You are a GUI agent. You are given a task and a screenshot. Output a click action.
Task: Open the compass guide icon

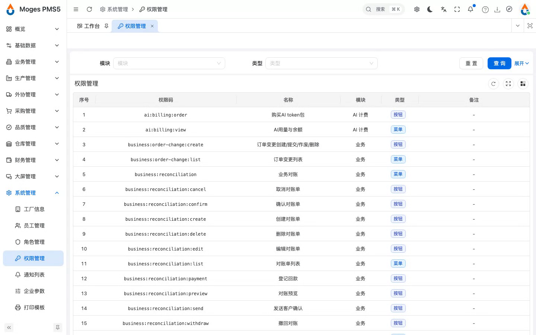click(x=509, y=9)
